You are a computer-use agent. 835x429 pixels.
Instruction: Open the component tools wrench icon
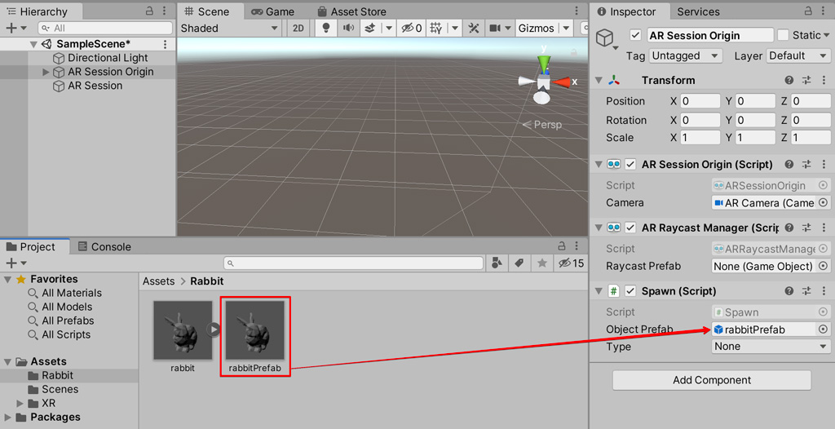(474, 29)
